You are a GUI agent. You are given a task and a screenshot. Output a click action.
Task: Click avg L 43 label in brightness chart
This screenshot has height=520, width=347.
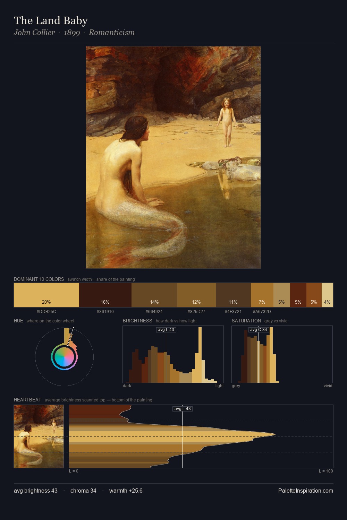pos(166,330)
